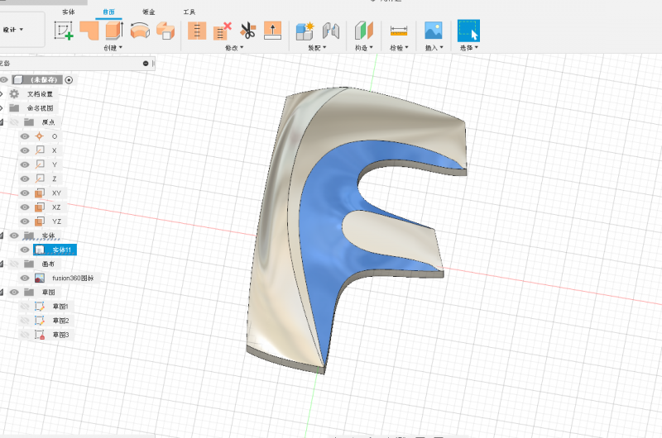This screenshot has width=662, height=438.
Task: Select the surface Sweep tool
Action: pyautogui.click(x=165, y=31)
